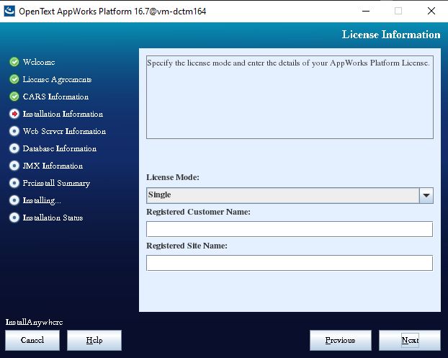
Task: Click the step icon next to Installation Status
Action: [14, 218]
